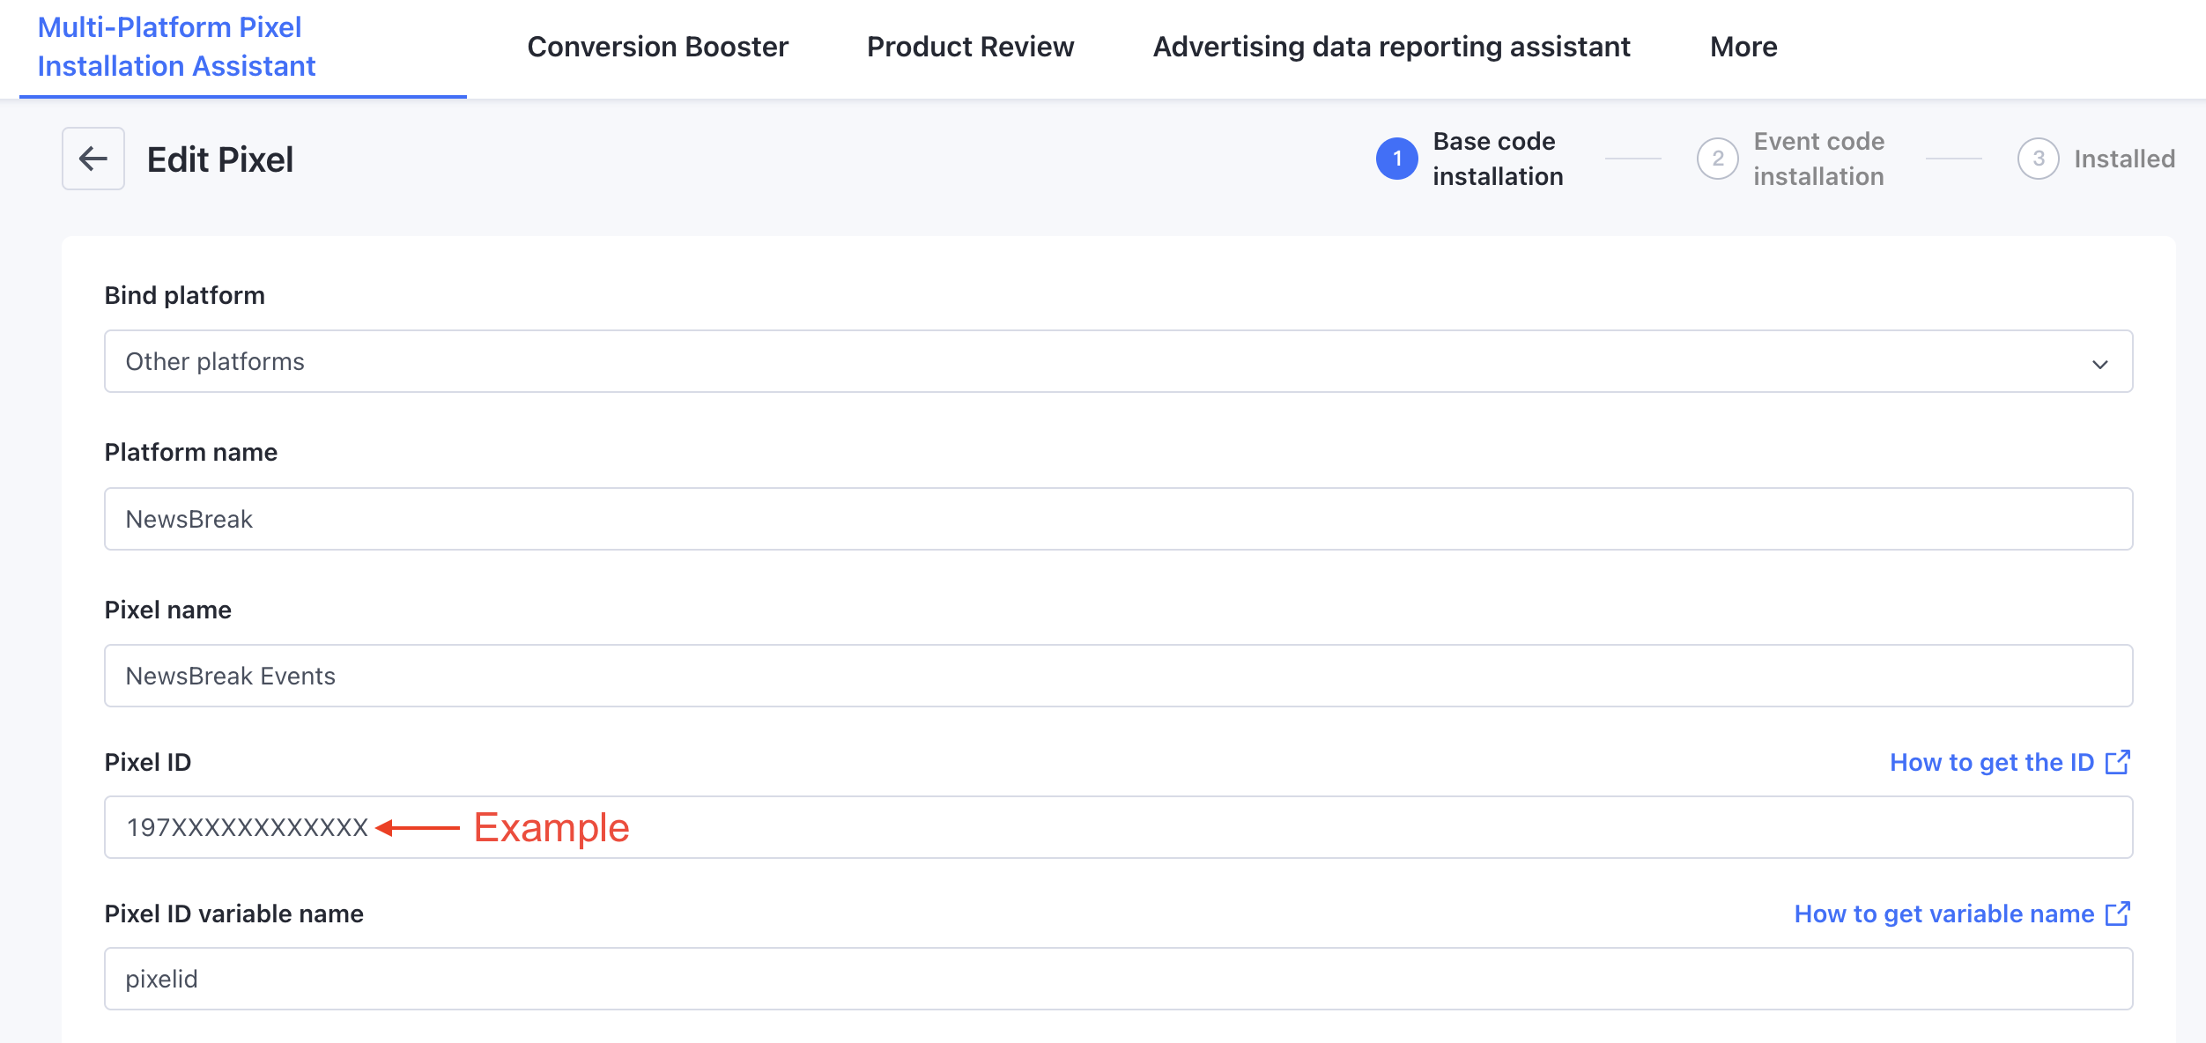Open Advertising data reporting assistant tab
Screen dimensions: 2206x1043
(x=1391, y=47)
